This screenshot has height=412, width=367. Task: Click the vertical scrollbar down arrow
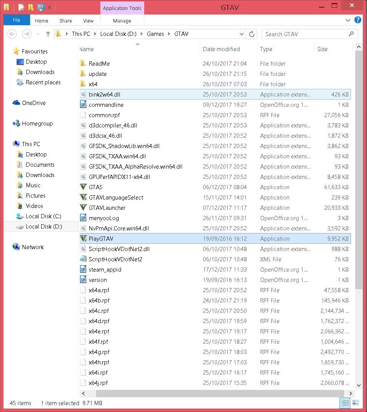point(359,385)
